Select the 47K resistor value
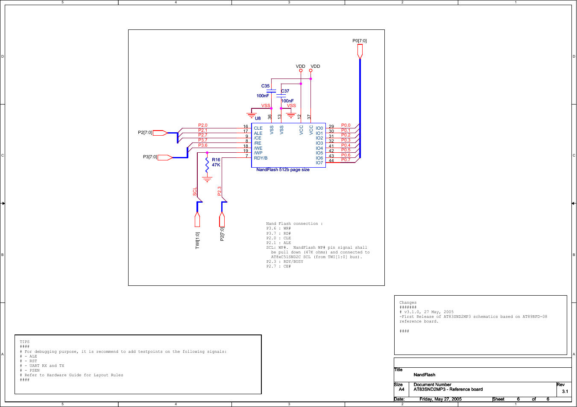Viewport: 577px width, 407px height. tap(216, 165)
